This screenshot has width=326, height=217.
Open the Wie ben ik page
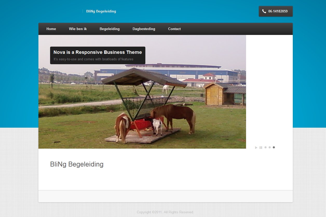point(78,29)
